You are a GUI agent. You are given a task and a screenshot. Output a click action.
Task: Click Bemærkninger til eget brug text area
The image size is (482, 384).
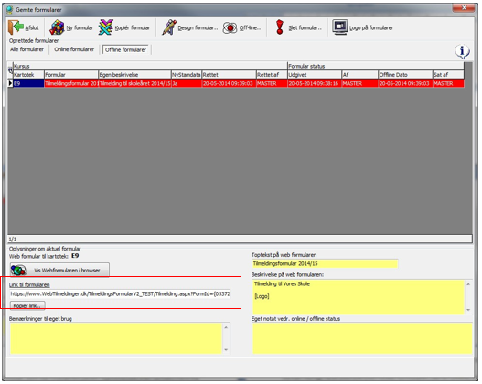coord(116,338)
